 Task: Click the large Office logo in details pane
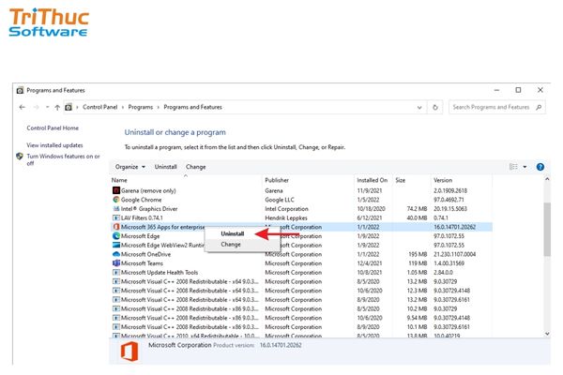(129, 352)
